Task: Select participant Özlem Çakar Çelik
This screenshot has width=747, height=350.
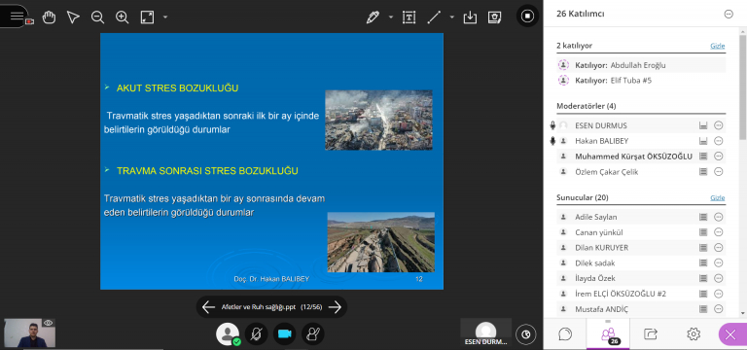Action: 607,172
